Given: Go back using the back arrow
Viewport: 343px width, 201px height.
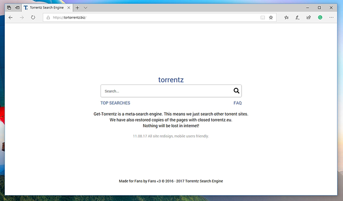Looking at the screenshot, I should tap(10, 18).
